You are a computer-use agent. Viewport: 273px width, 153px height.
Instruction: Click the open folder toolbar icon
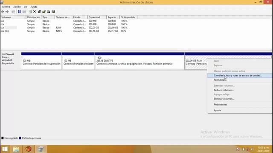click(44, 11)
